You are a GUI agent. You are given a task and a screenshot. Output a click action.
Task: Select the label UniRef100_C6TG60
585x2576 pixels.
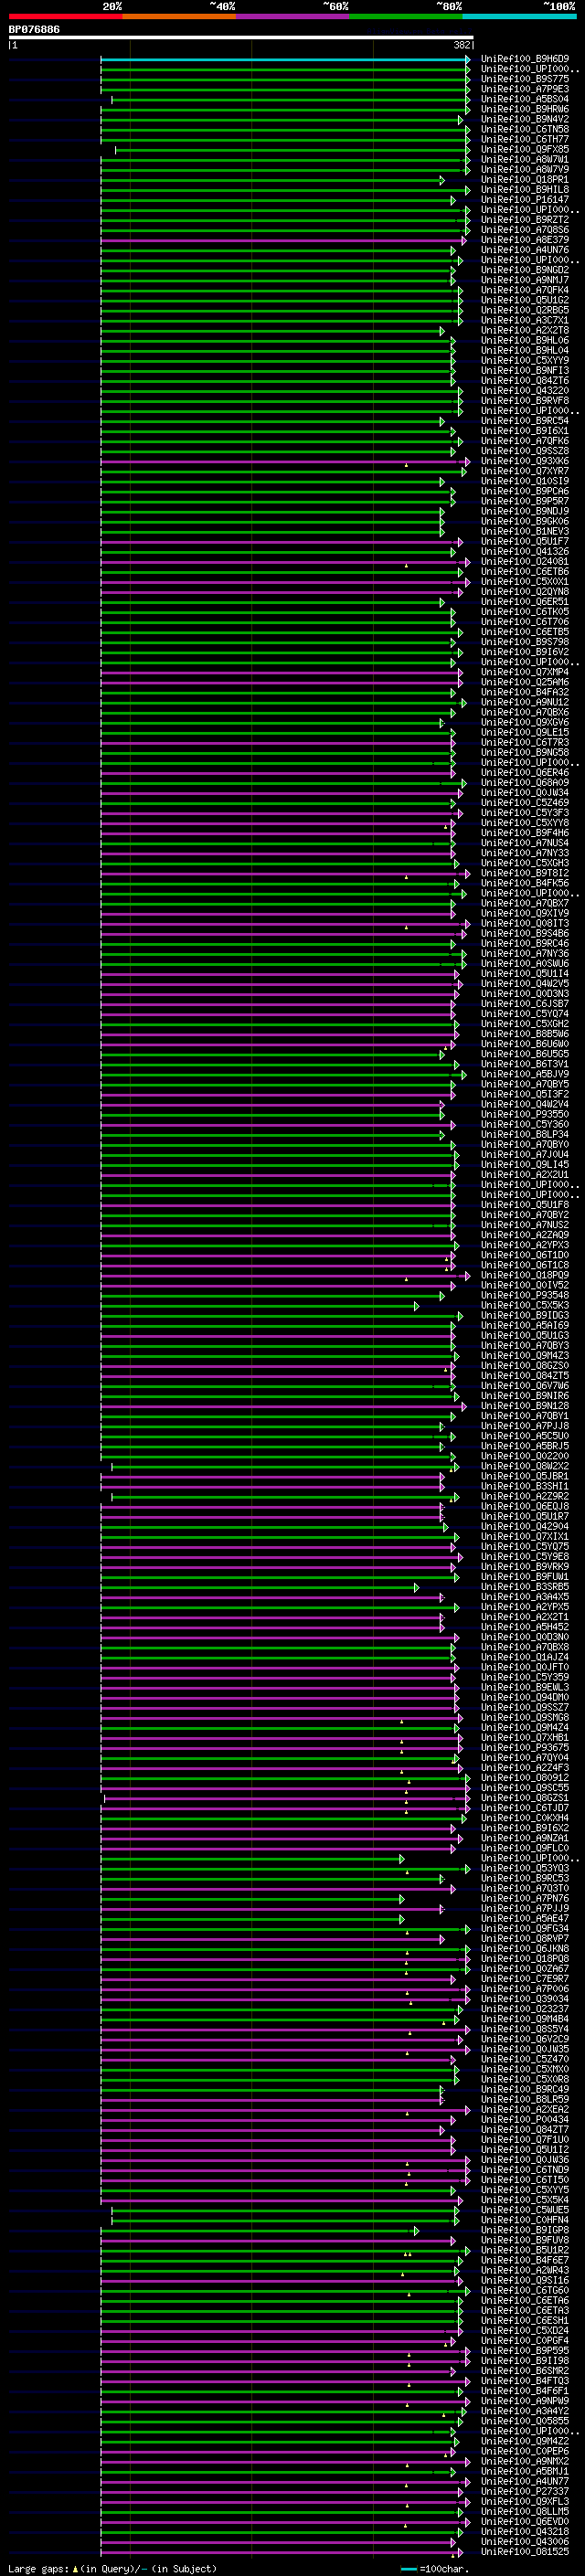pos(525,2291)
